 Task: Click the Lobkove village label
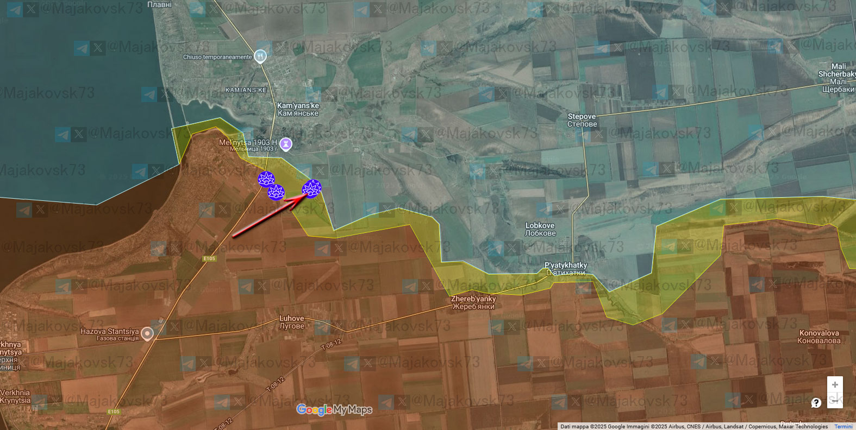click(x=540, y=229)
